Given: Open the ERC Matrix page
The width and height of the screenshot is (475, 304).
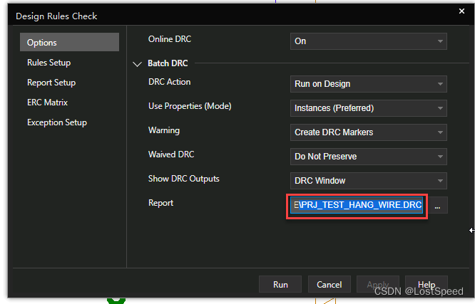Looking at the screenshot, I should tap(47, 103).
